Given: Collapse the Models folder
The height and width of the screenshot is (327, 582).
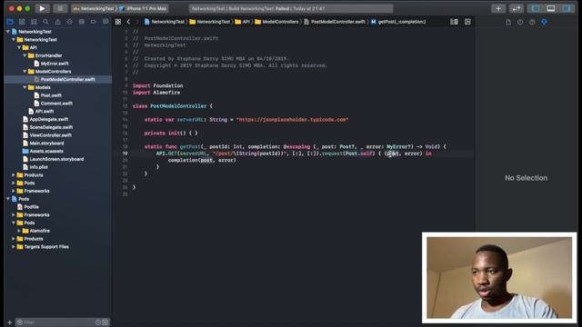Looking at the screenshot, I should pyautogui.click(x=25, y=87).
